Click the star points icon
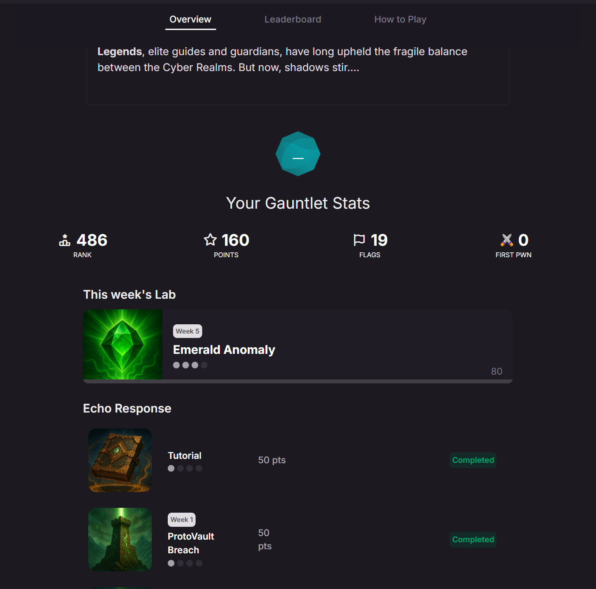 tap(210, 240)
